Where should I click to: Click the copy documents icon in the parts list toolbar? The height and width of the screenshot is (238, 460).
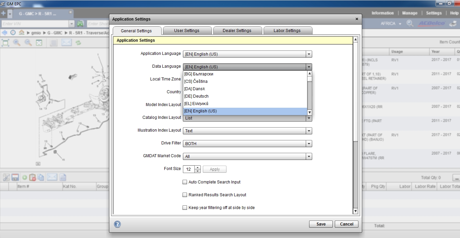click(41, 177)
